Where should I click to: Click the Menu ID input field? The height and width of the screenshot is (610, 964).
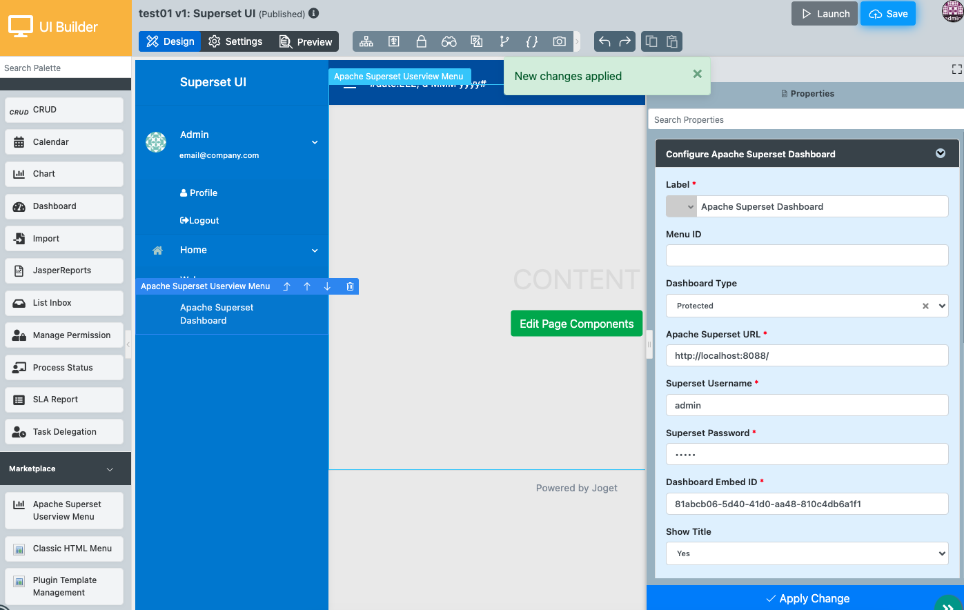point(807,255)
